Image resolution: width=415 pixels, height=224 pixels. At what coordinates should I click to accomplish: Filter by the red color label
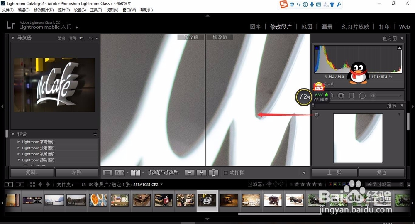(x=330, y=184)
